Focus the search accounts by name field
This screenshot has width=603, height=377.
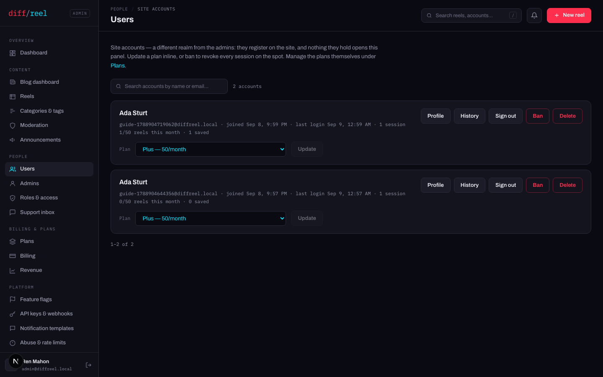[169, 86]
